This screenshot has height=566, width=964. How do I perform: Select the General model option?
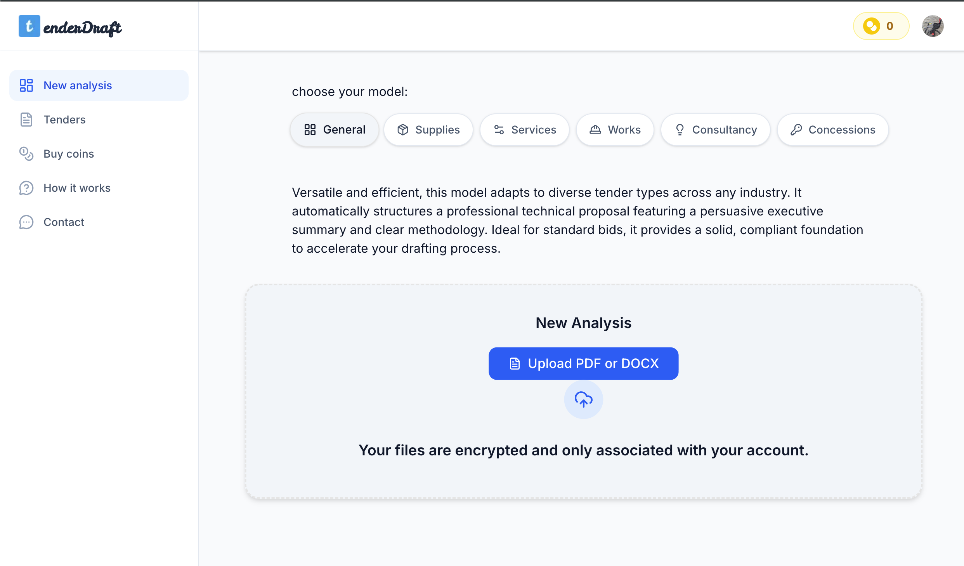tap(335, 130)
